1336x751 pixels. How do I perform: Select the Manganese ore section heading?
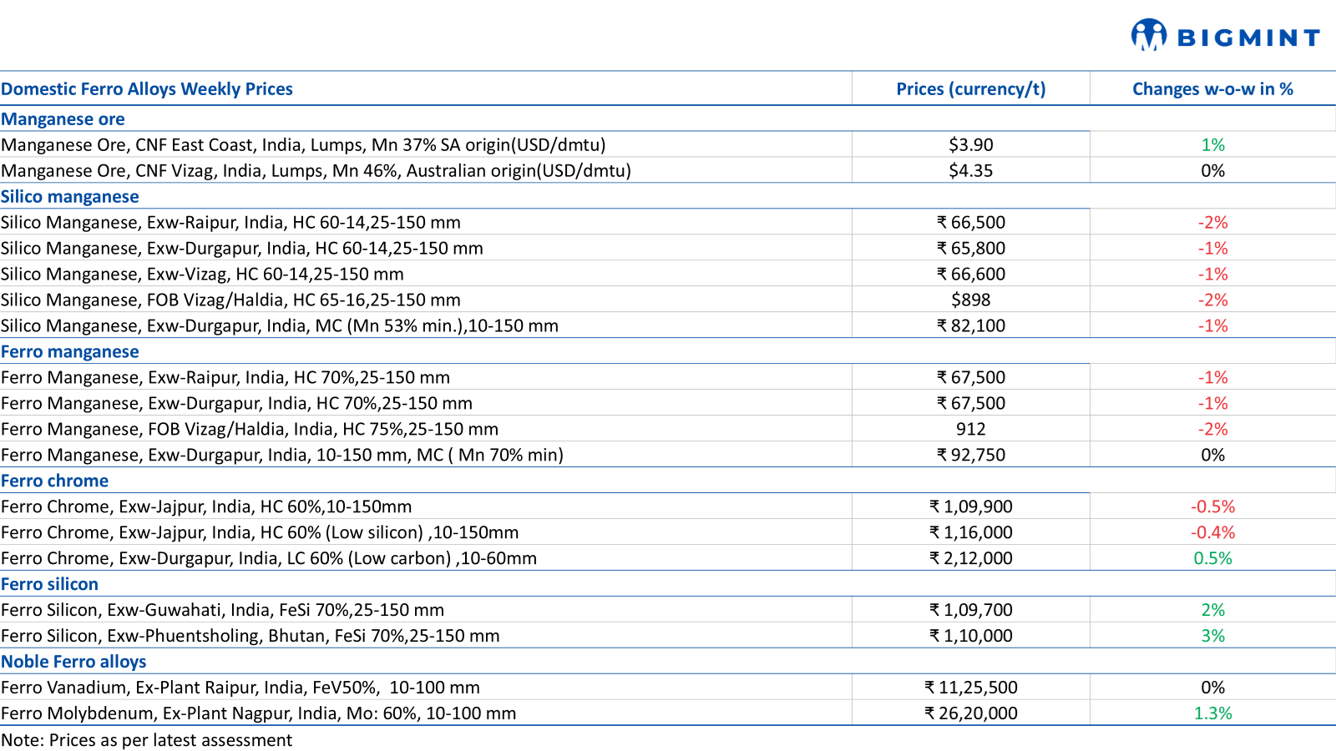point(63,119)
